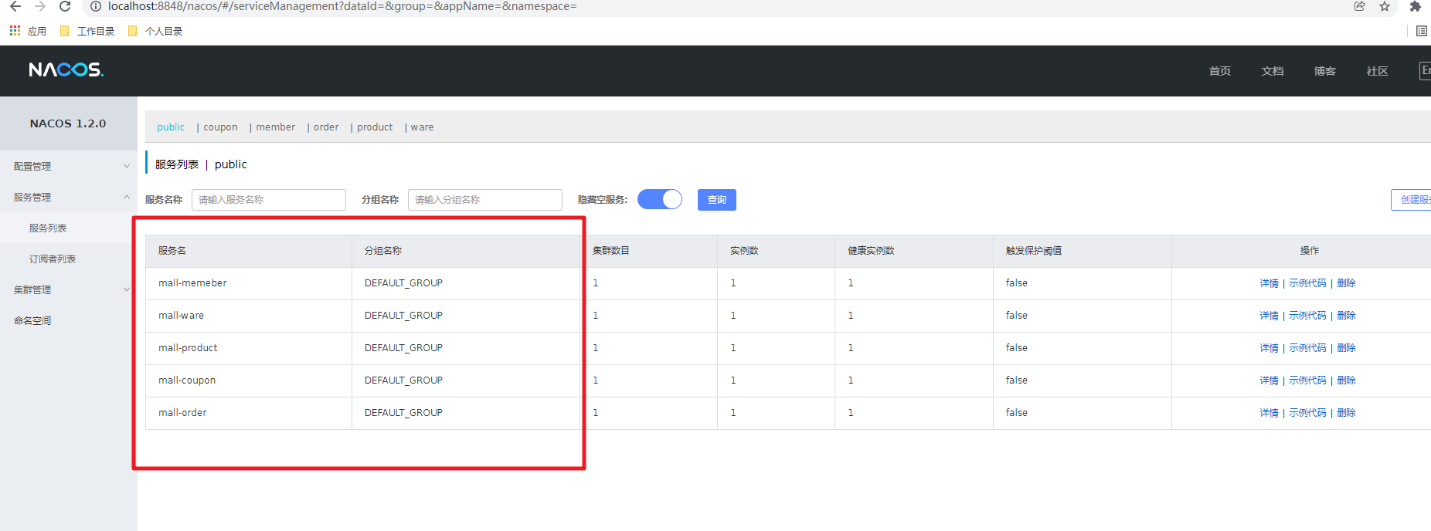
Task: Click 删除 for mall-order
Action: 1346,413
